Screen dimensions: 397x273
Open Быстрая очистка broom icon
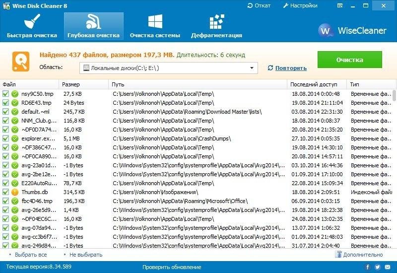tap(32, 21)
